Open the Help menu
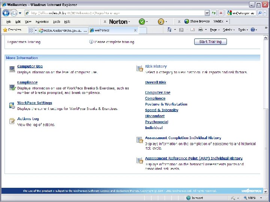Viewport: 270px width, 202px height. 67,22
